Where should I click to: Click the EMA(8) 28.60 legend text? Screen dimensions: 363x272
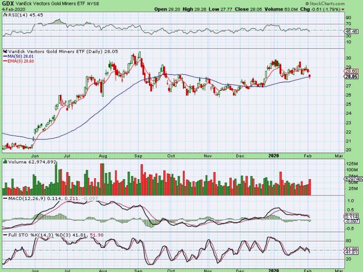pyautogui.click(x=21, y=61)
